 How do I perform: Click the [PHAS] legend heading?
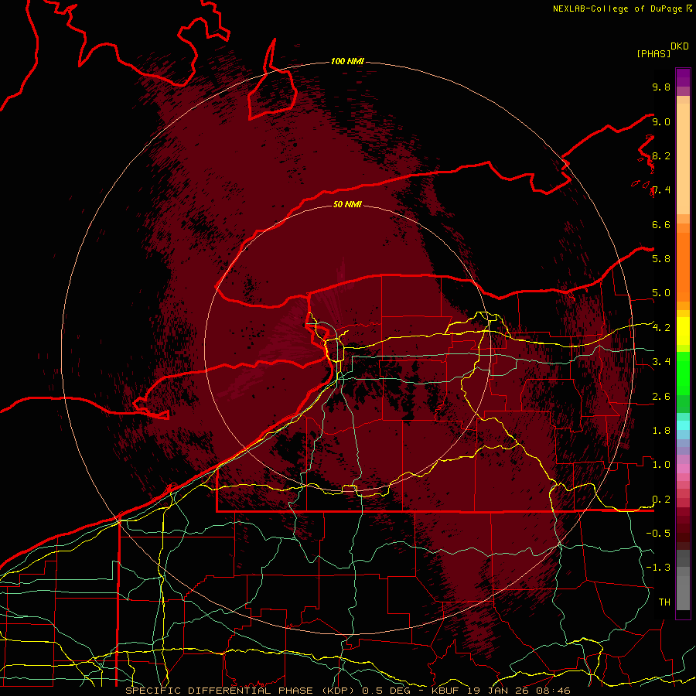point(653,53)
